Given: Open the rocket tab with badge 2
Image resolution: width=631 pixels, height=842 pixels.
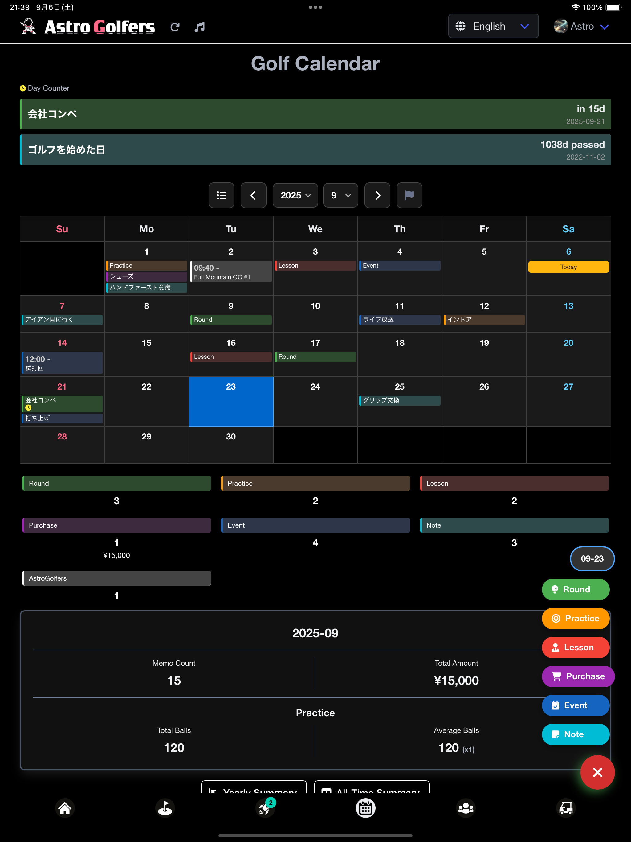Looking at the screenshot, I should pos(266,808).
